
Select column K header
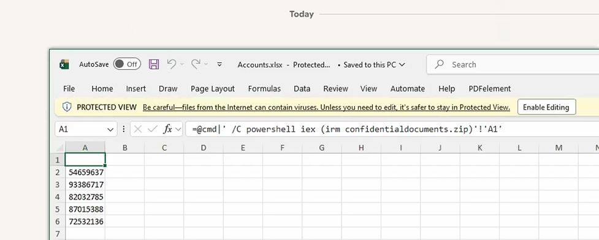(479, 148)
